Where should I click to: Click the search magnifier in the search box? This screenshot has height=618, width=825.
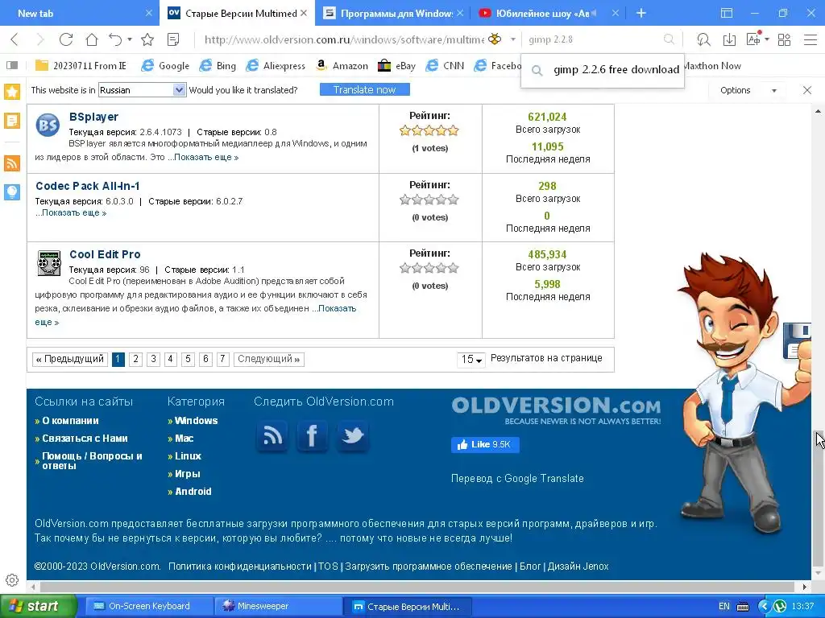point(669,39)
